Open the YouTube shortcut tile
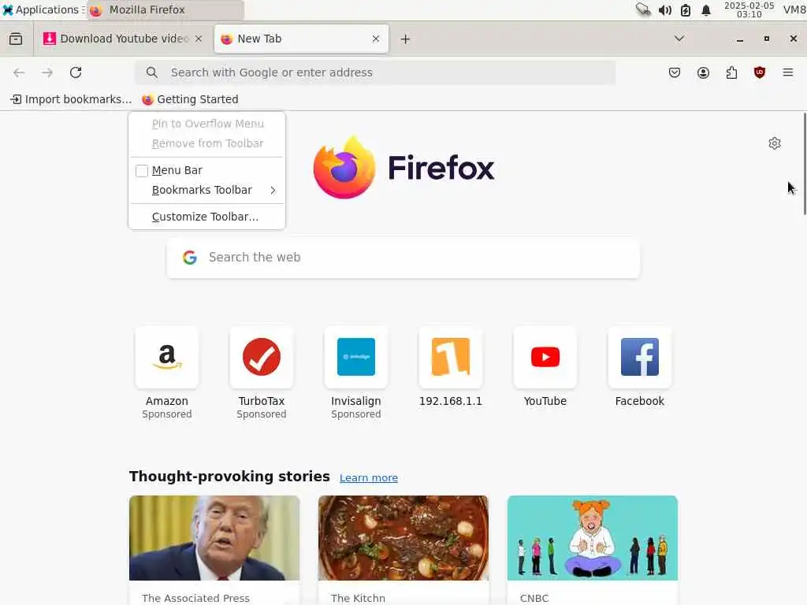This screenshot has height=605, width=807. tap(545, 366)
